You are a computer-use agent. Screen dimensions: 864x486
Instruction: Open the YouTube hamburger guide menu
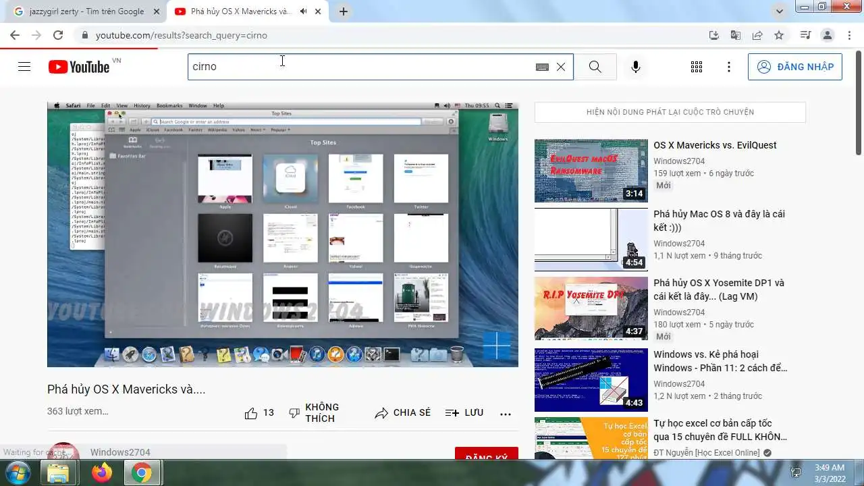(24, 67)
